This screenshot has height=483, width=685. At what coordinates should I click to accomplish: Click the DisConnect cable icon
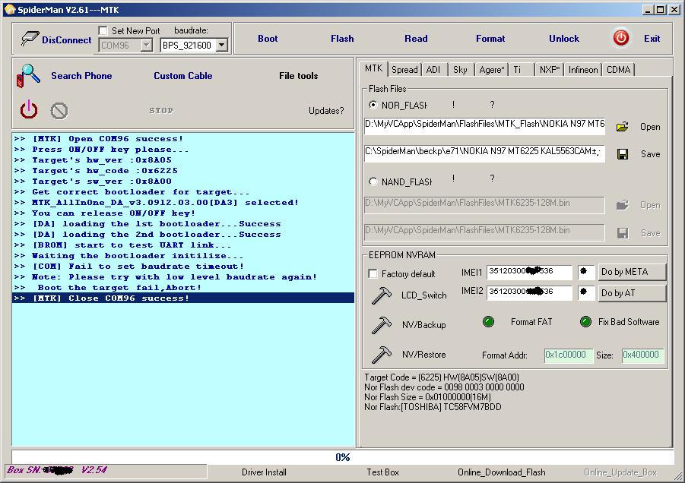tap(29, 39)
